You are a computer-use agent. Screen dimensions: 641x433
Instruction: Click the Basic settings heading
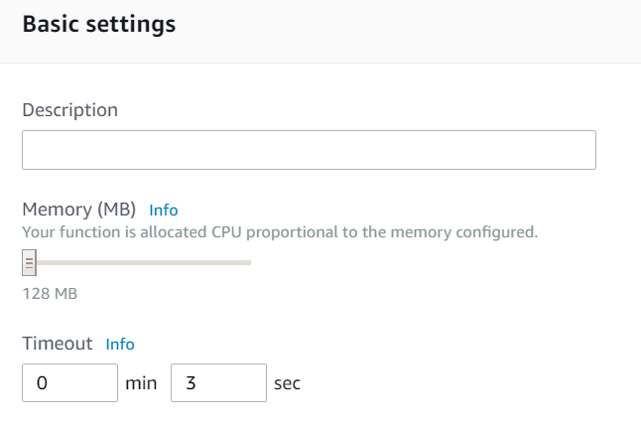99,24
